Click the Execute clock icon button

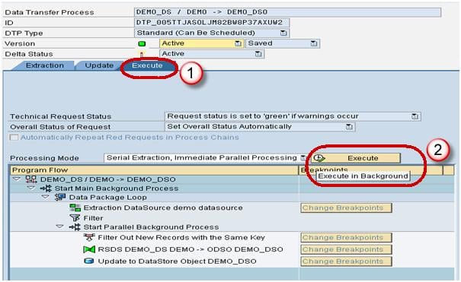point(319,158)
